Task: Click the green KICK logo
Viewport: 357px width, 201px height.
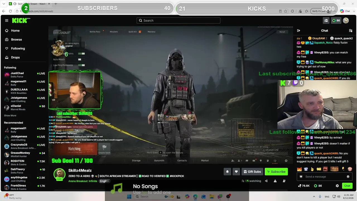Action: point(21,20)
